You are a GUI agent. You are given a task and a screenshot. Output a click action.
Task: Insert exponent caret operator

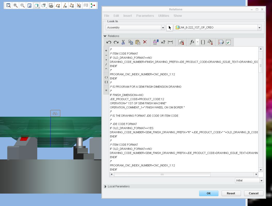point(106,69)
